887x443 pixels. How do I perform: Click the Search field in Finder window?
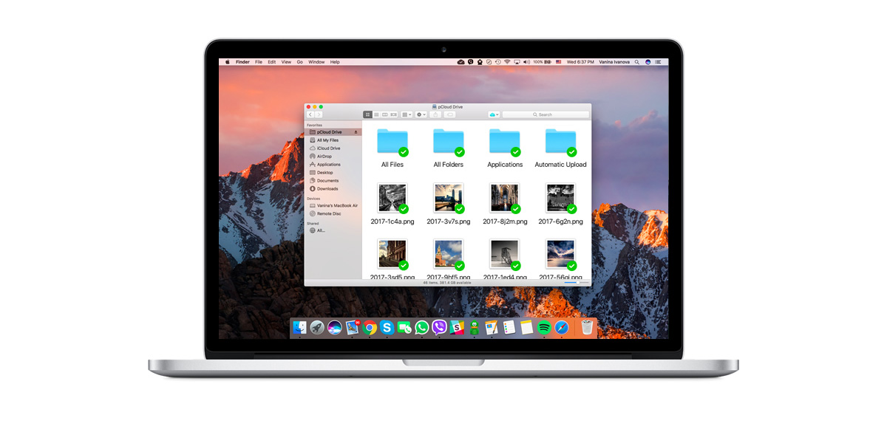click(546, 114)
